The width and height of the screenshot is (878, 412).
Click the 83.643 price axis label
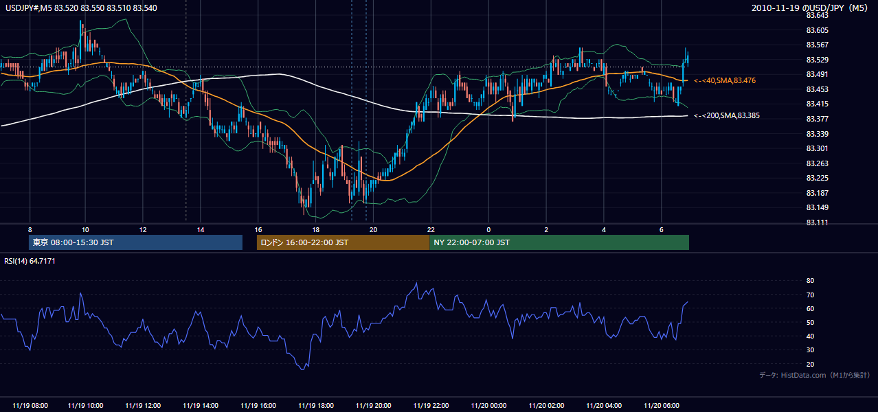coord(817,15)
